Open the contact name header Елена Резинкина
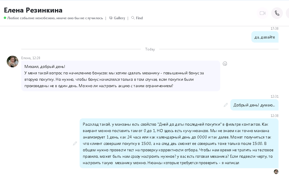 pyautogui.click(x=33, y=10)
